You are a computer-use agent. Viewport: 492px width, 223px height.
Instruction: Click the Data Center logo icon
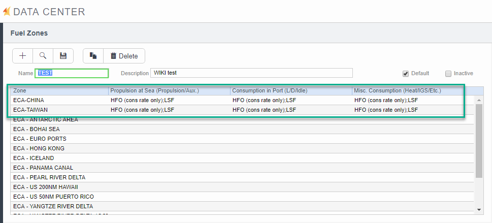point(7,11)
